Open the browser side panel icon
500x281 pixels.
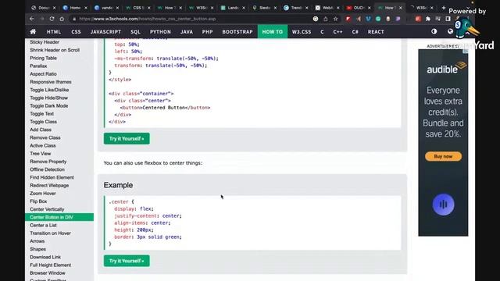[x=448, y=19]
